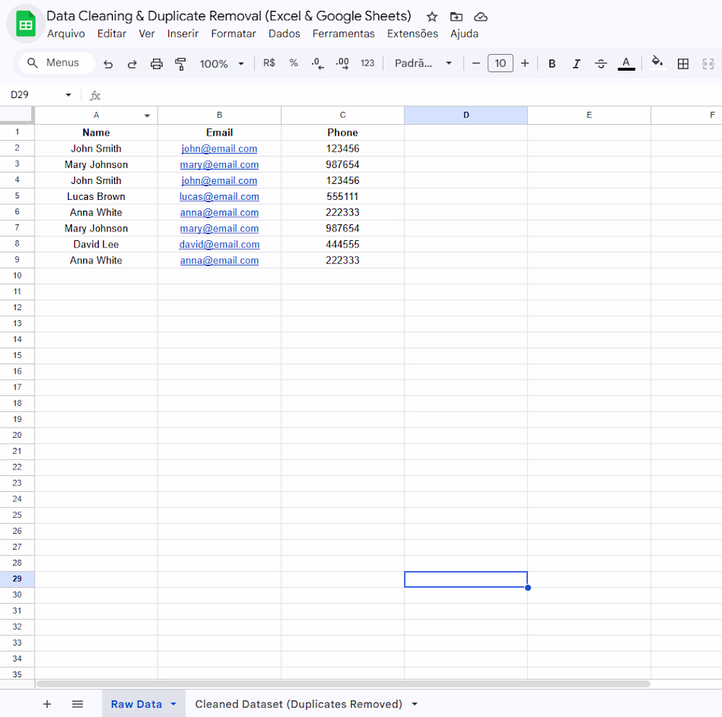Show all sheets list
722x717 pixels.
(x=77, y=704)
